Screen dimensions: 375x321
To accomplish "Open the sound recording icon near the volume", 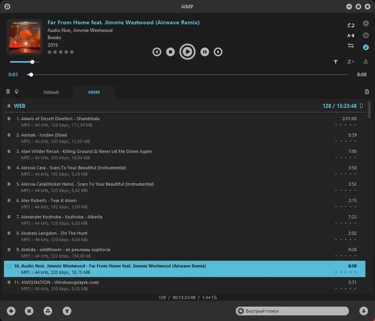I will (366, 62).
